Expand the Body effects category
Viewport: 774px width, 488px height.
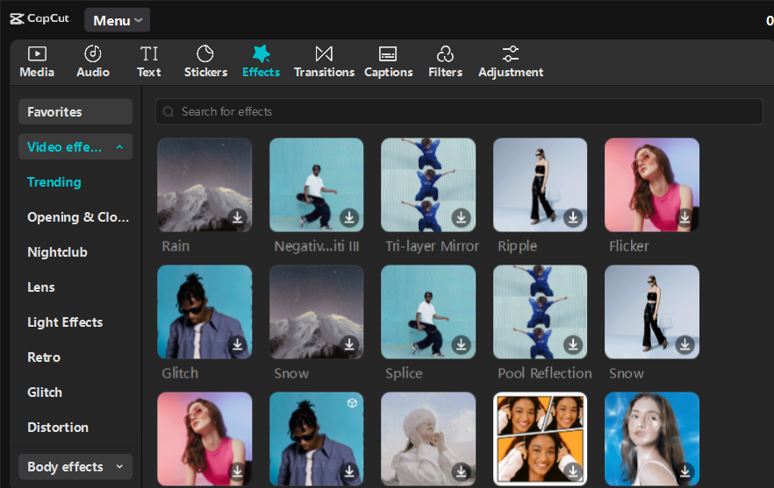pyautogui.click(x=119, y=467)
